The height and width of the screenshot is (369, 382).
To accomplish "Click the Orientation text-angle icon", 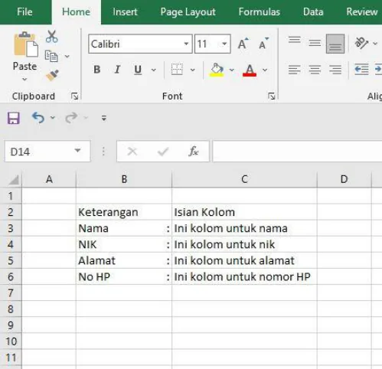I will [361, 43].
